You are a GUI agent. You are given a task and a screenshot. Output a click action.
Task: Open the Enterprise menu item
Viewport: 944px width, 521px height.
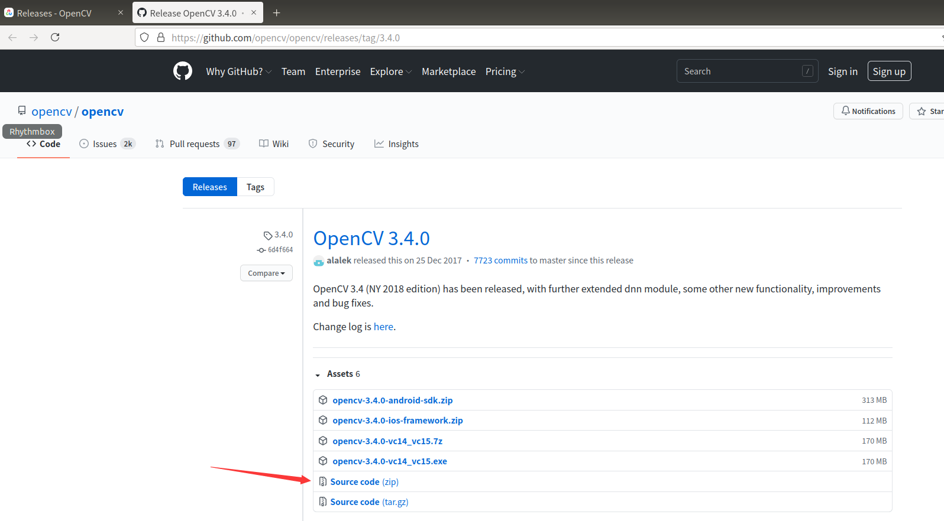pyautogui.click(x=338, y=71)
